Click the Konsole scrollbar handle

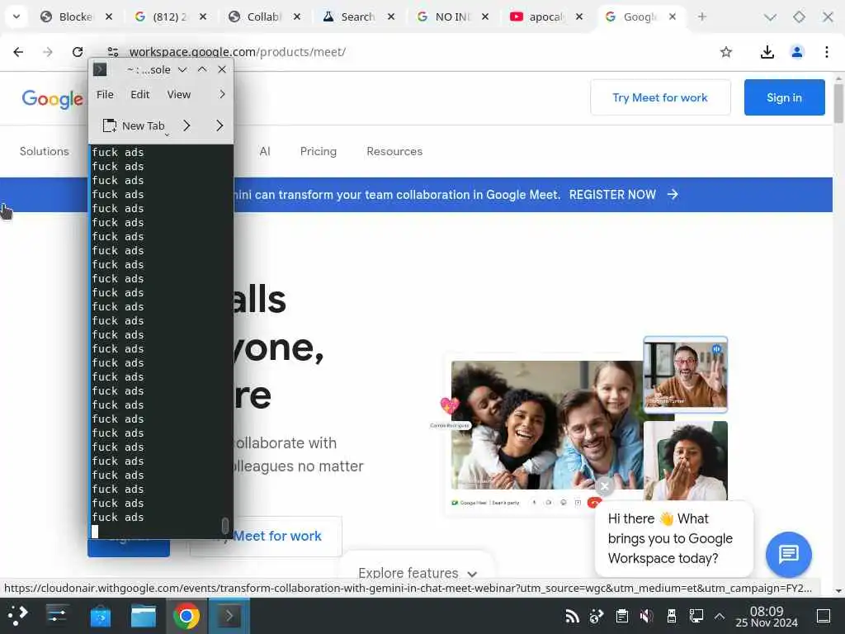tap(225, 526)
